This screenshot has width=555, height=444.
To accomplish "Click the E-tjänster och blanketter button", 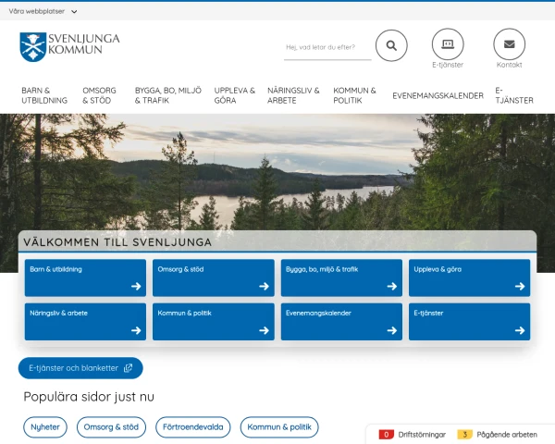I will (x=80, y=368).
